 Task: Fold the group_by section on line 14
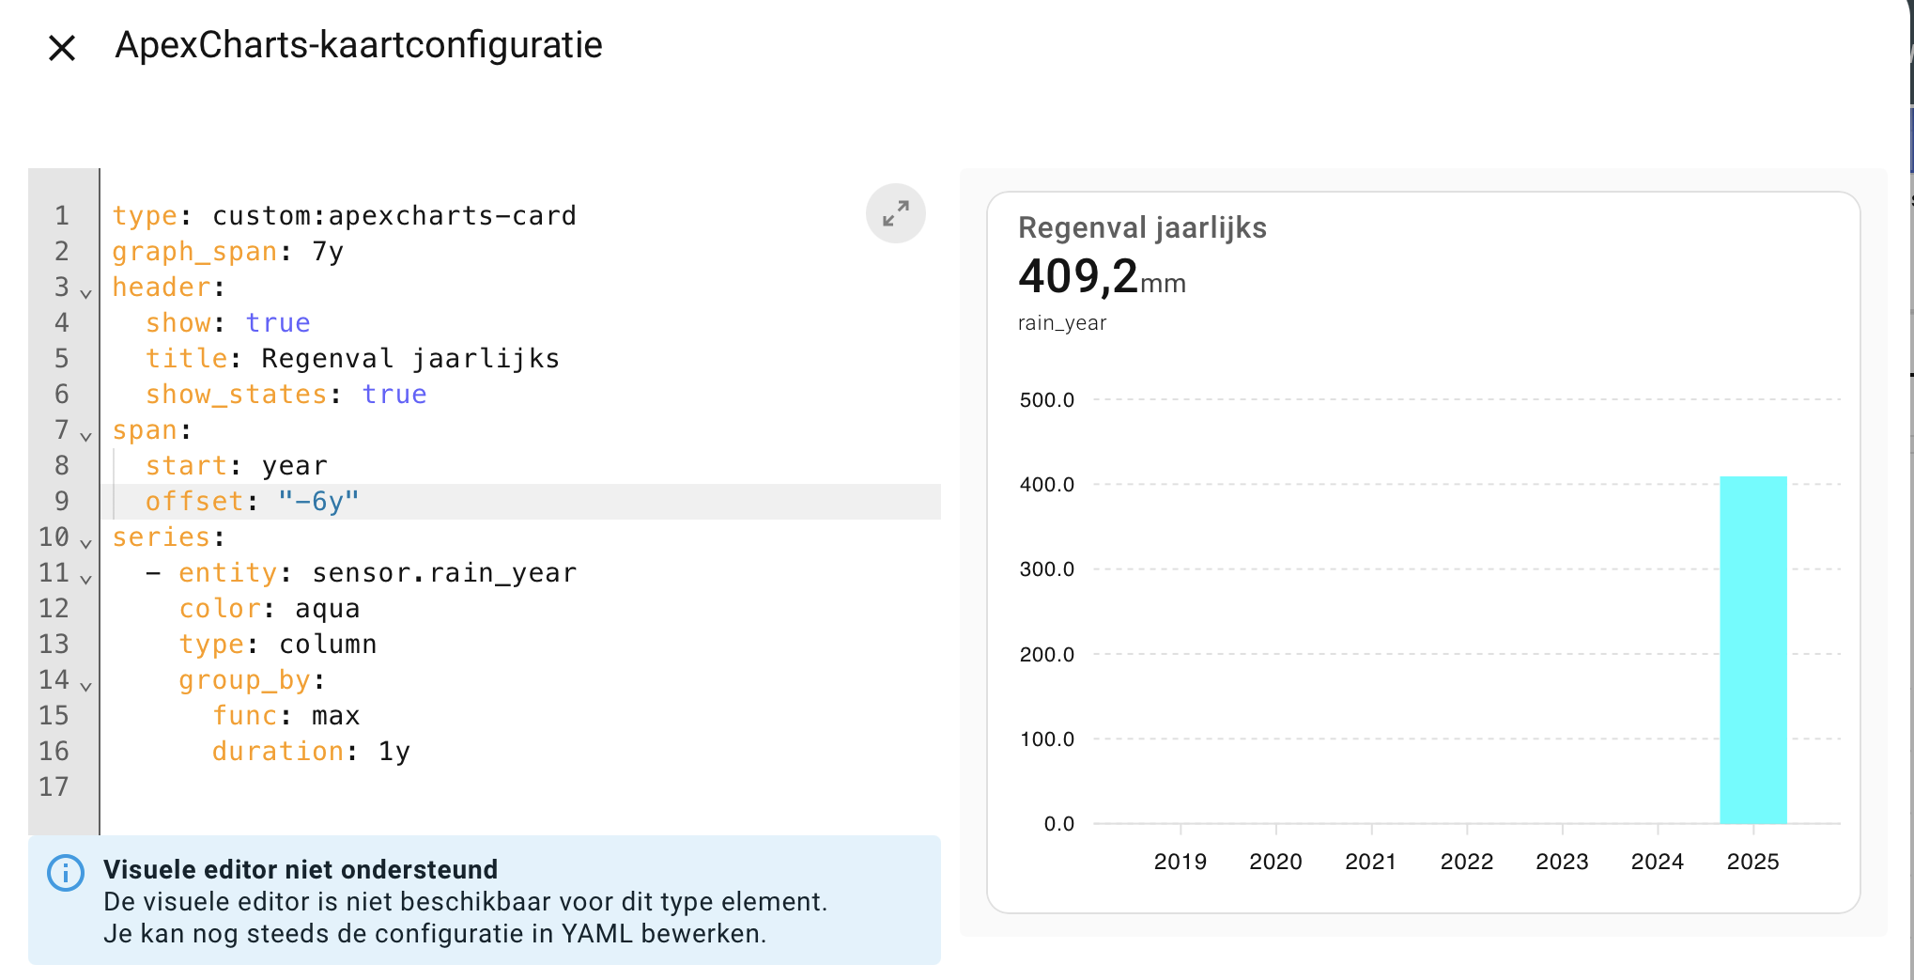pyautogui.click(x=86, y=687)
